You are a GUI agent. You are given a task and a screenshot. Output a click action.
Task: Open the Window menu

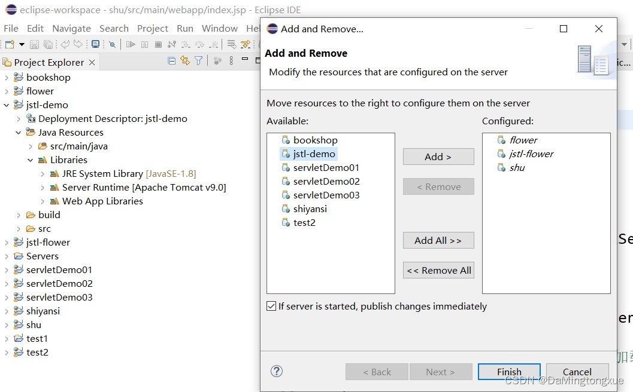click(x=219, y=28)
